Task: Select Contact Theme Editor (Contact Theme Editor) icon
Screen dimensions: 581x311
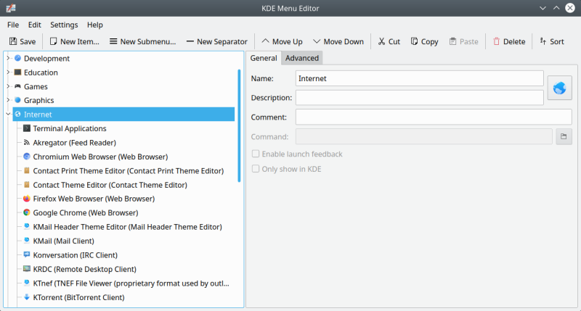Action: [27, 185]
